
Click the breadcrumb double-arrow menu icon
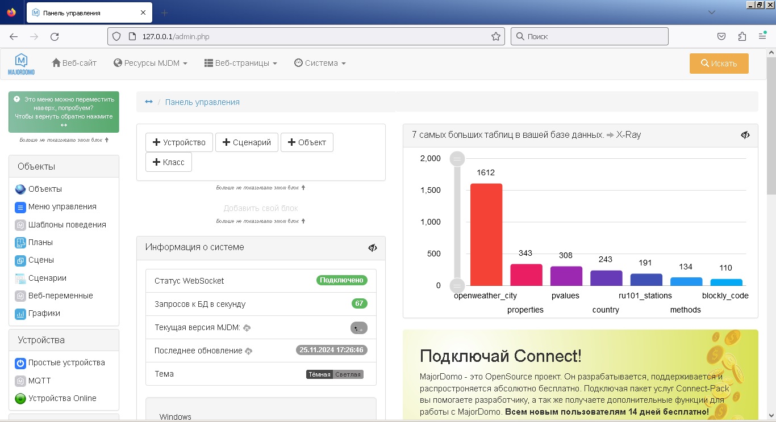[x=149, y=102]
